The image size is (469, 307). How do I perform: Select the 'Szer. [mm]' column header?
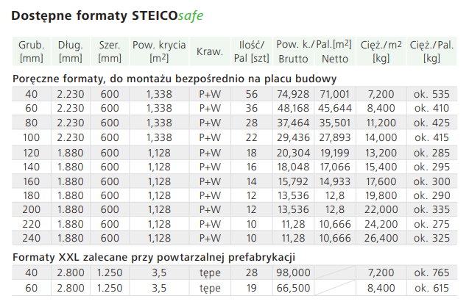point(110,51)
